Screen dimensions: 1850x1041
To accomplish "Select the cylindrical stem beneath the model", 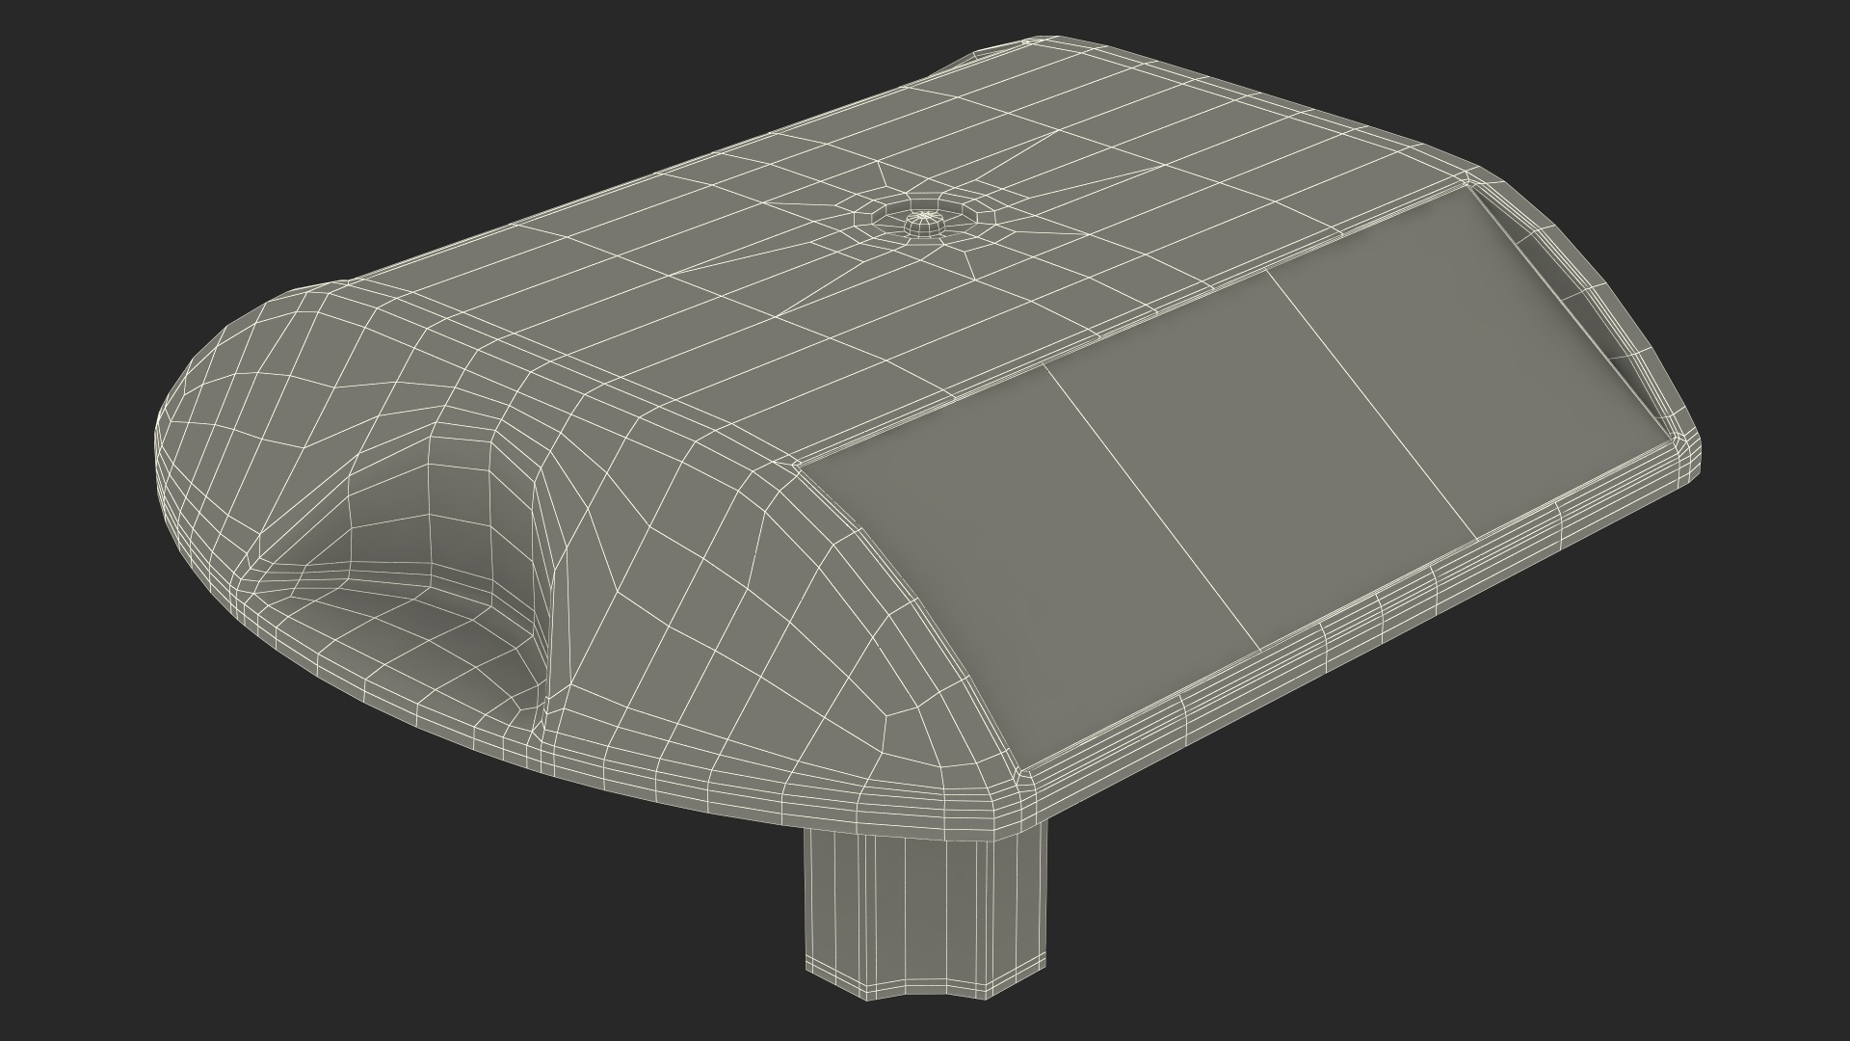I will pos(923,906).
